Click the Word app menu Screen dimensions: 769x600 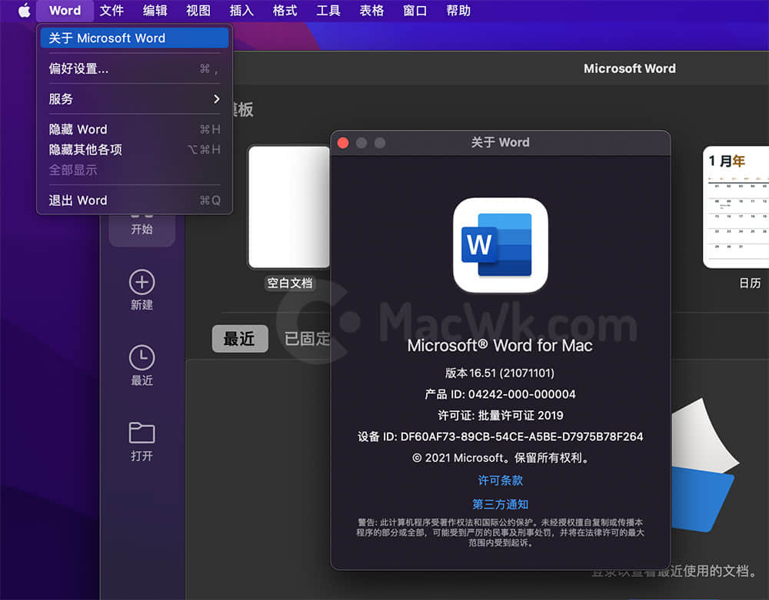[65, 10]
